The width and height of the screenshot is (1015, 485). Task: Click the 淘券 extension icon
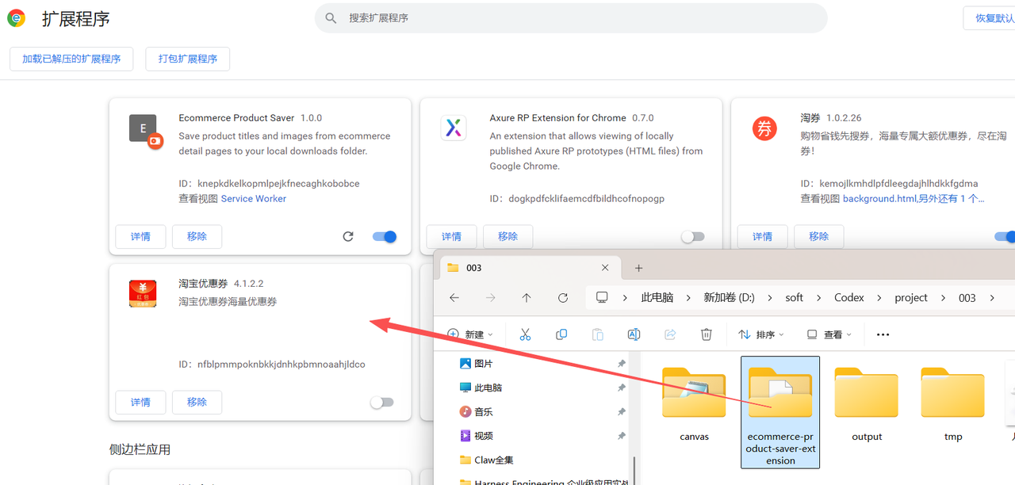click(x=764, y=128)
